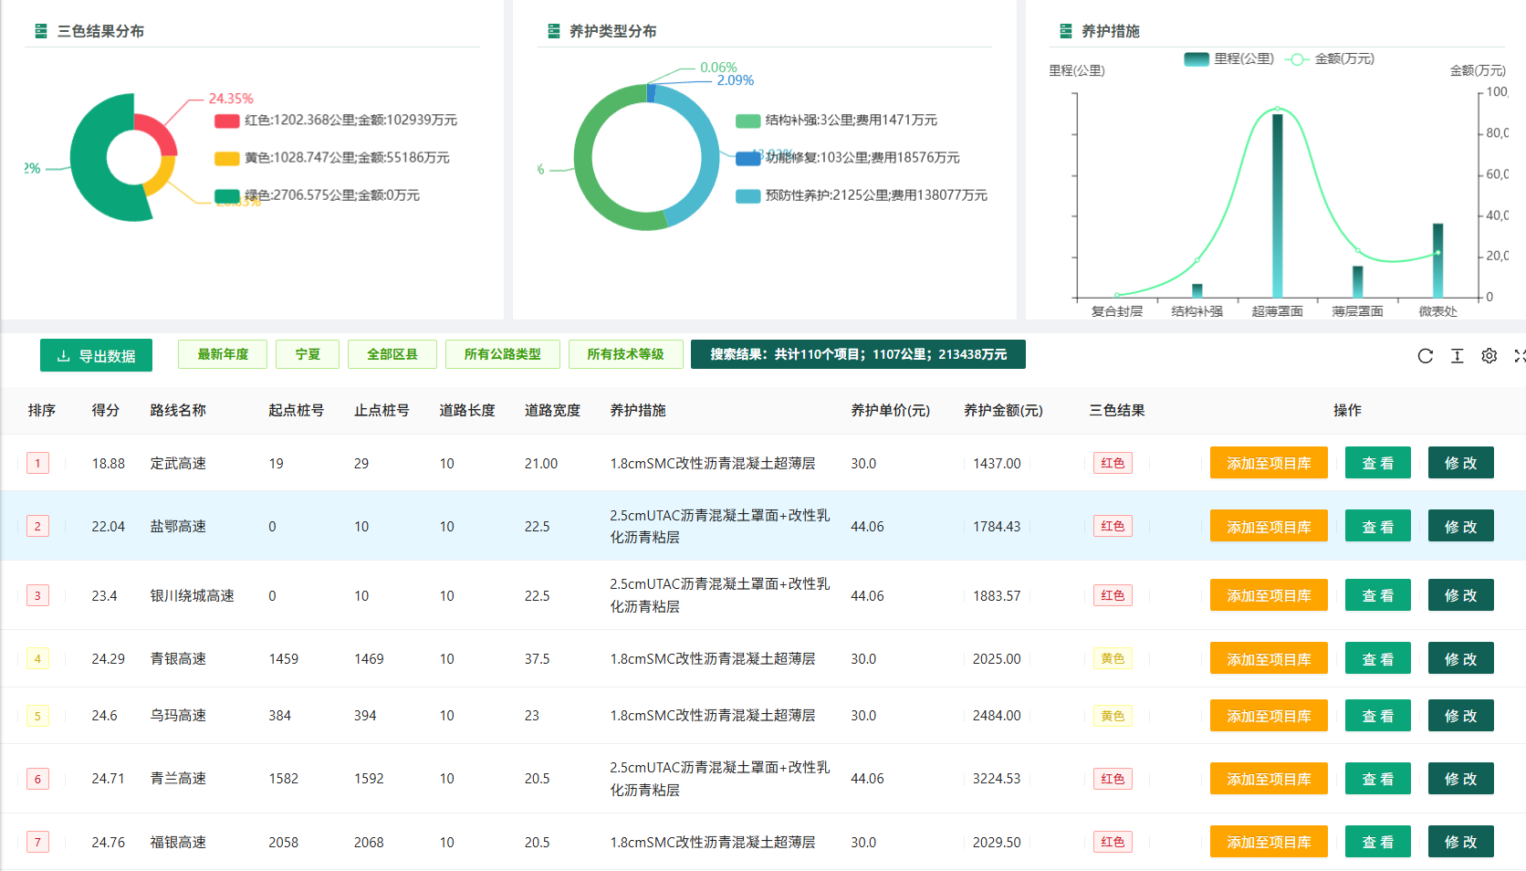Screen dimensions: 1526x871
Task: Toggle 功能修复 legend entry
Action: [x=848, y=158]
